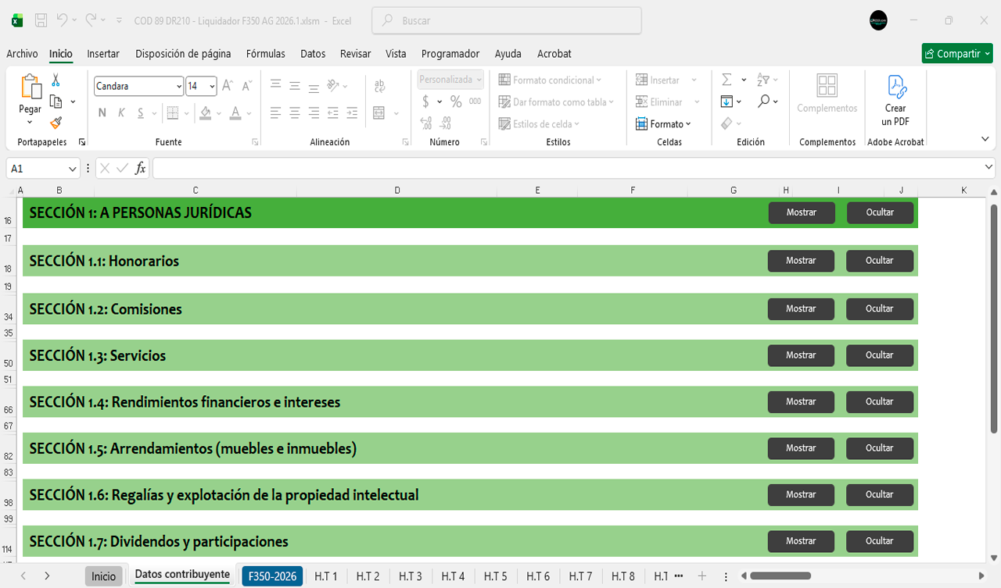The image size is (1001, 588).
Task: Switch to the F350-2026 sheet tab
Action: [x=272, y=576]
